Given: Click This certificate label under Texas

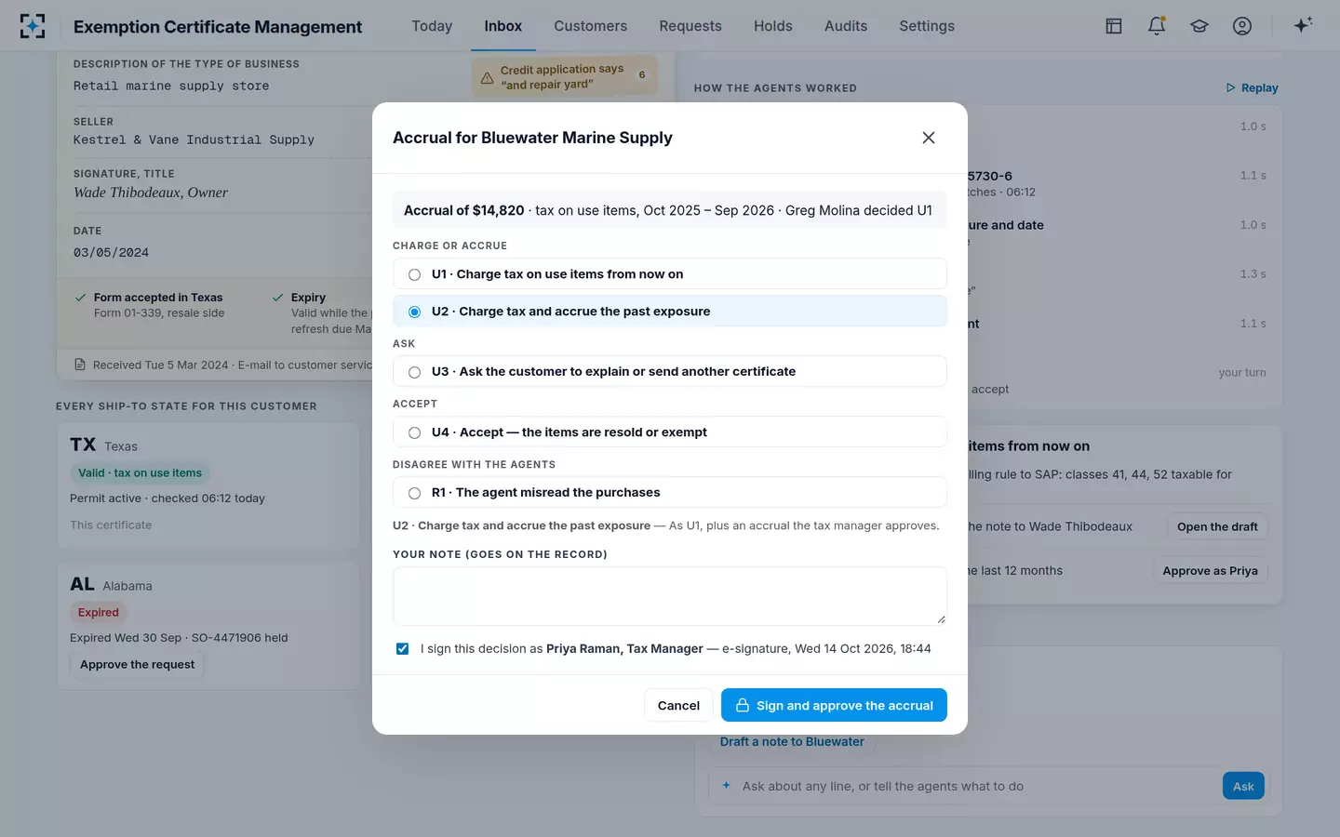Looking at the screenshot, I should click(x=111, y=525).
